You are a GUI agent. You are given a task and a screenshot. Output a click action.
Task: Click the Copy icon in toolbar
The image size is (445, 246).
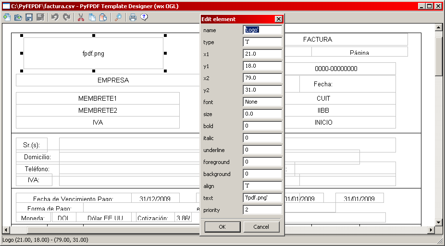92,17
